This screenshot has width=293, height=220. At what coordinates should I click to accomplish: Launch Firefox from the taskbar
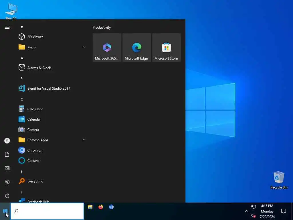click(x=101, y=207)
